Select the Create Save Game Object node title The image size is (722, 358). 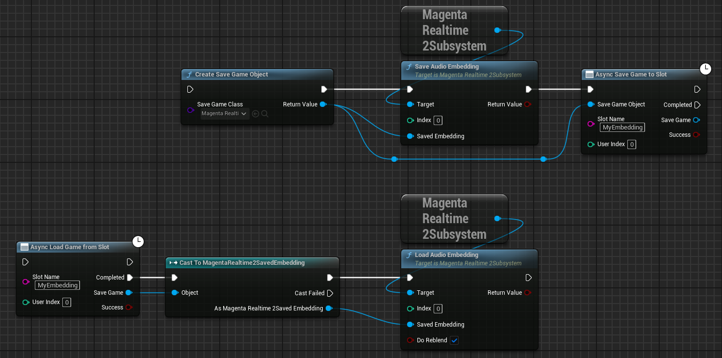[x=232, y=75]
